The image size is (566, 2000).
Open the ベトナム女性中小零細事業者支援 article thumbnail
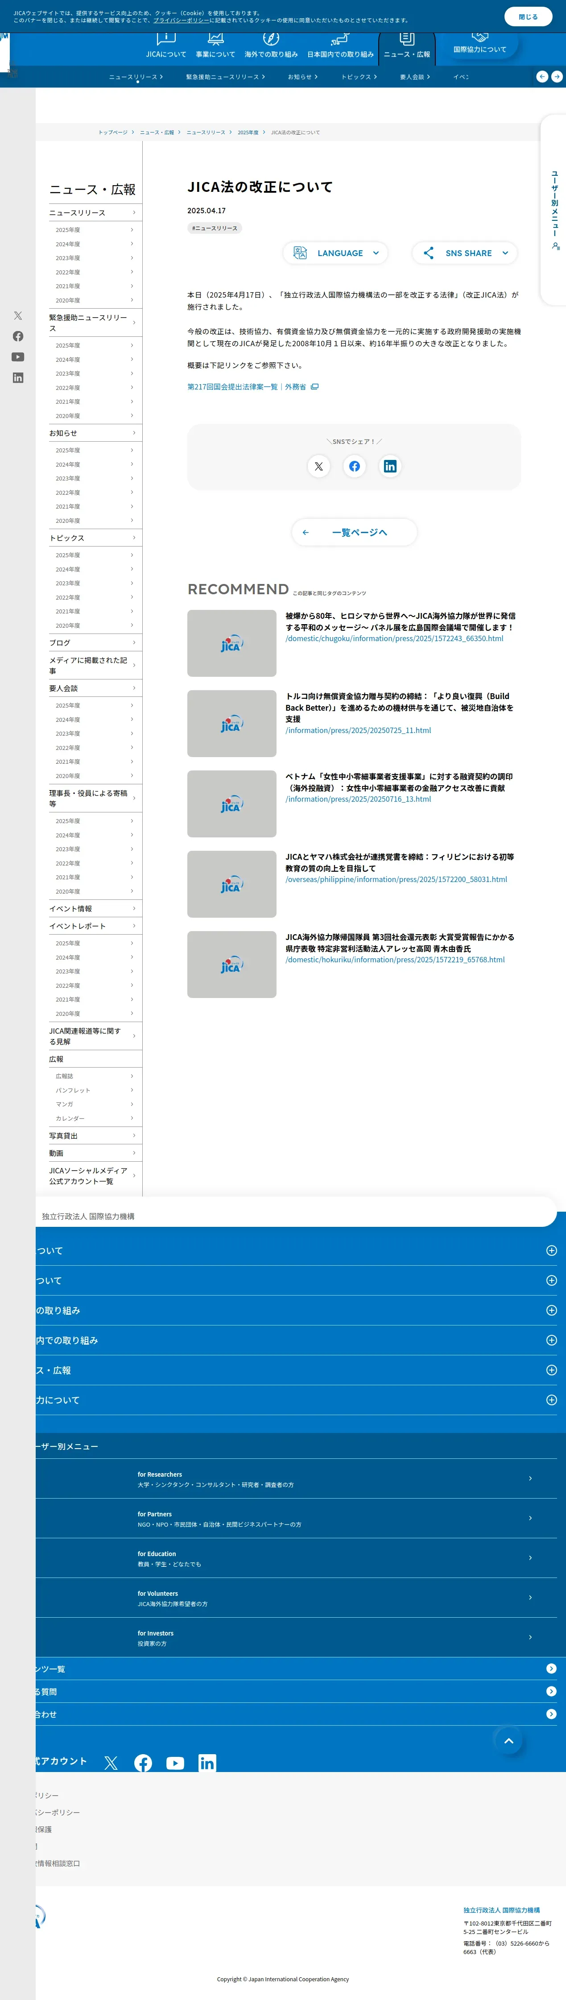coord(231,803)
